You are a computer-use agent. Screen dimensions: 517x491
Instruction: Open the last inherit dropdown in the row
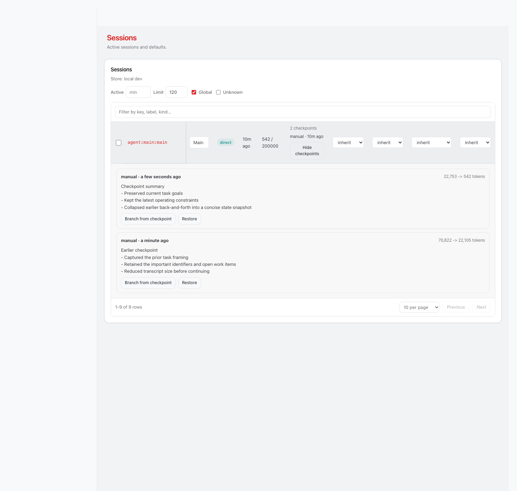pyautogui.click(x=475, y=143)
